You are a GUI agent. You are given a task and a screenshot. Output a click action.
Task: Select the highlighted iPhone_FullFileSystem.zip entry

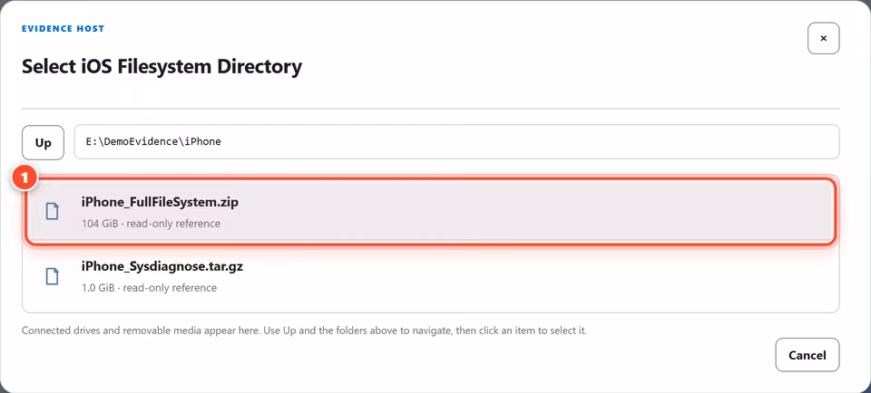(x=430, y=212)
